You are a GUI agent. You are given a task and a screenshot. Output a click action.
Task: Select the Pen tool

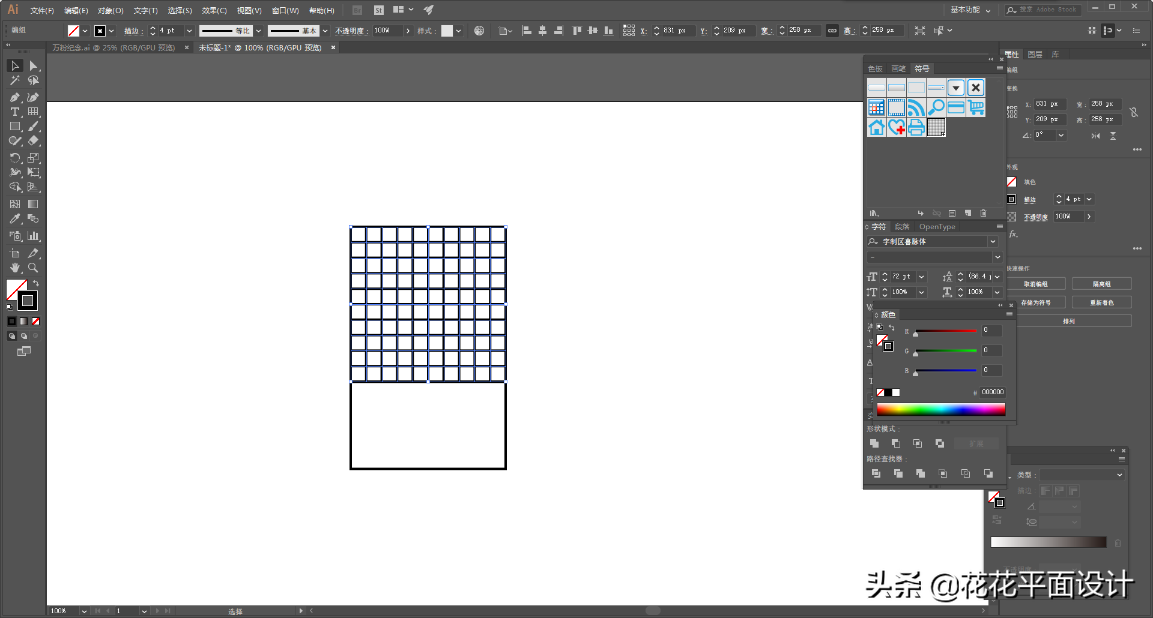[14, 97]
